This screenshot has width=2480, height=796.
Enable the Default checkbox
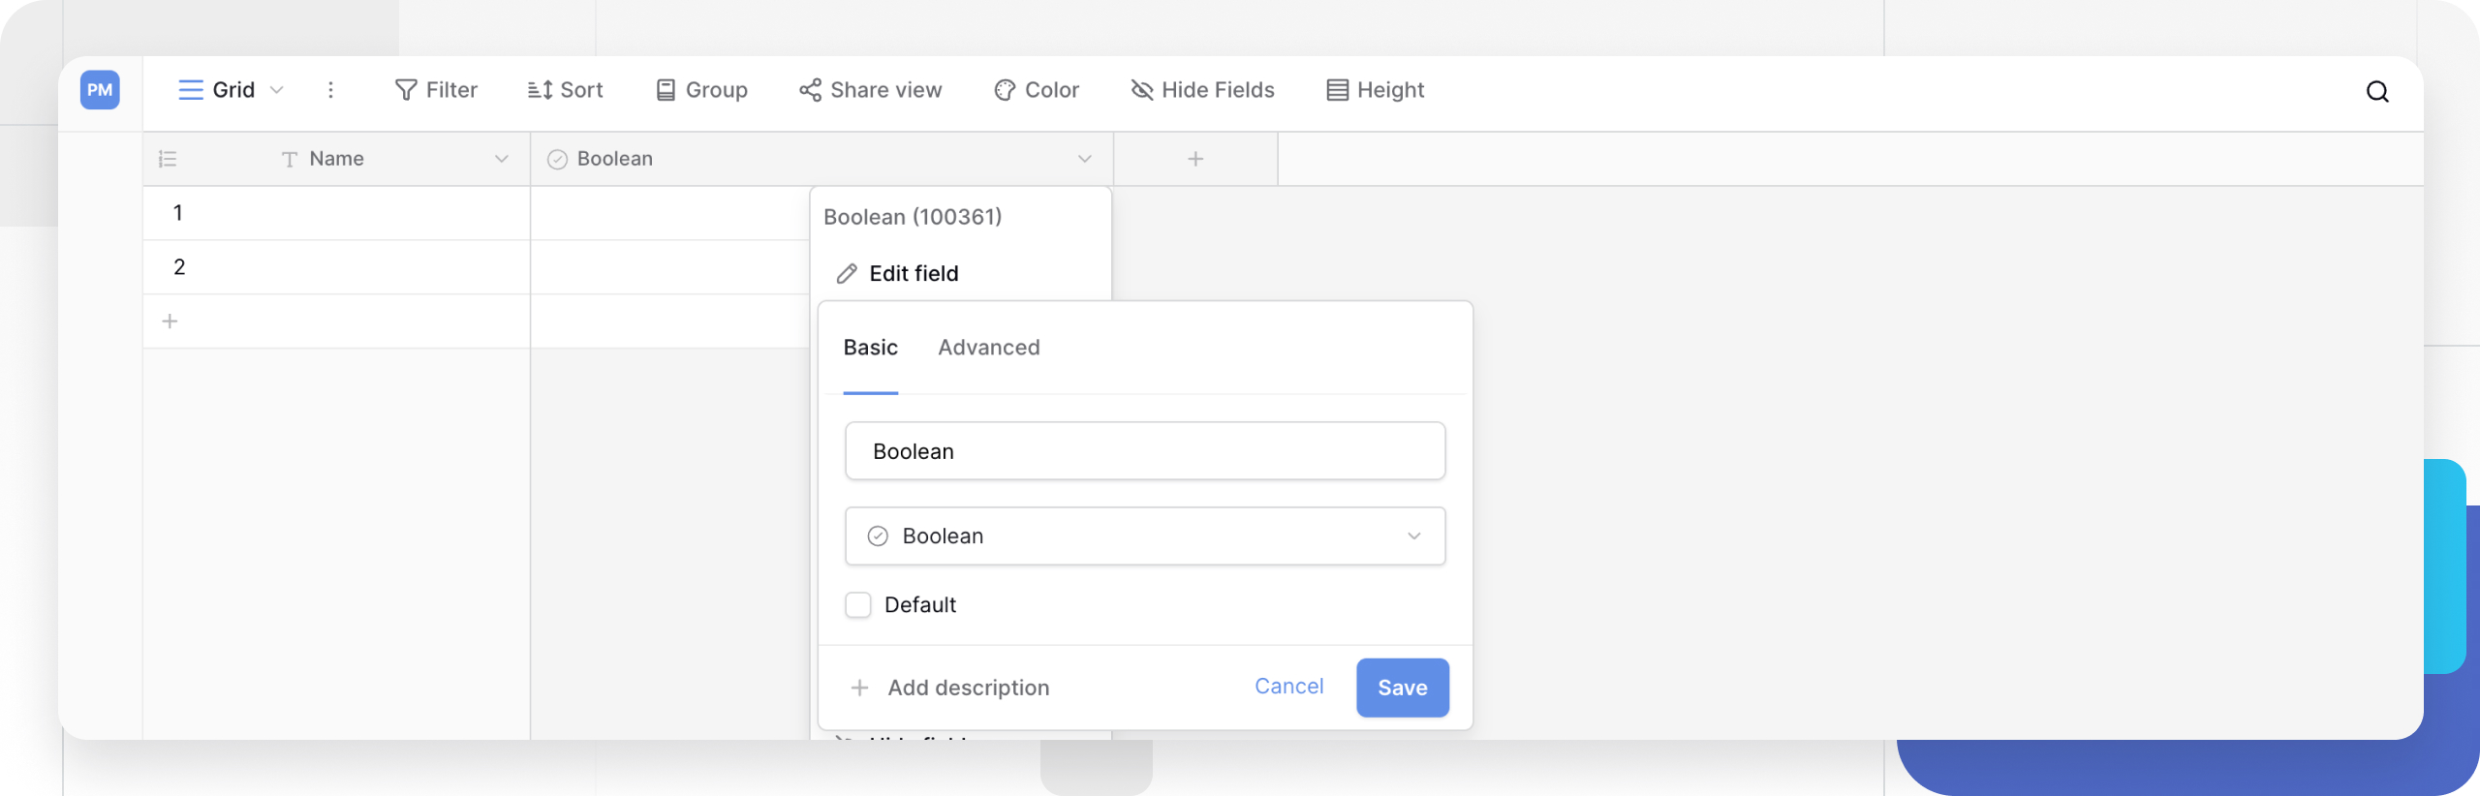tap(858, 605)
